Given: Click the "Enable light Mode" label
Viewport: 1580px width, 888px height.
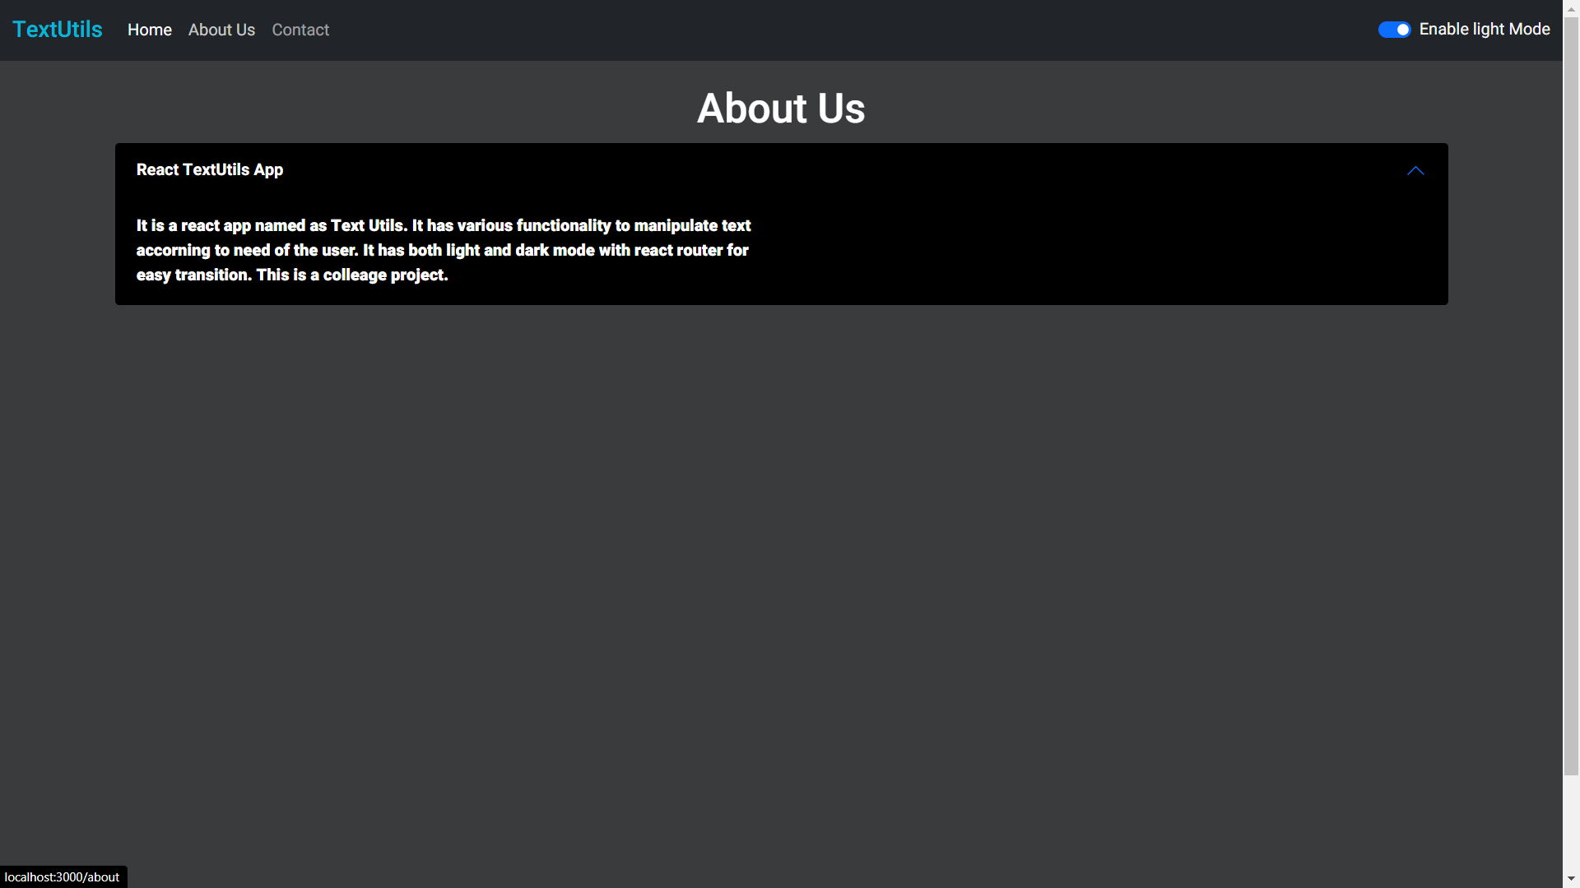Looking at the screenshot, I should 1484,30.
